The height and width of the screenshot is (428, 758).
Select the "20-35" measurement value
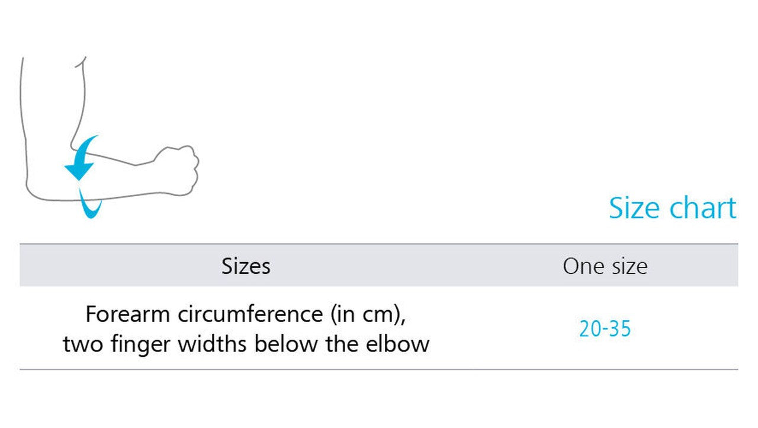tap(605, 329)
